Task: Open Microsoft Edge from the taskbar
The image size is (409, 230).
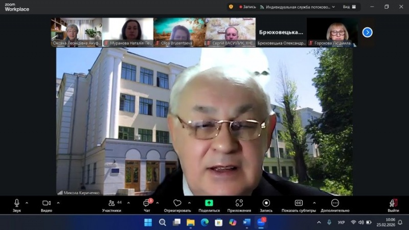Action: 204,222
